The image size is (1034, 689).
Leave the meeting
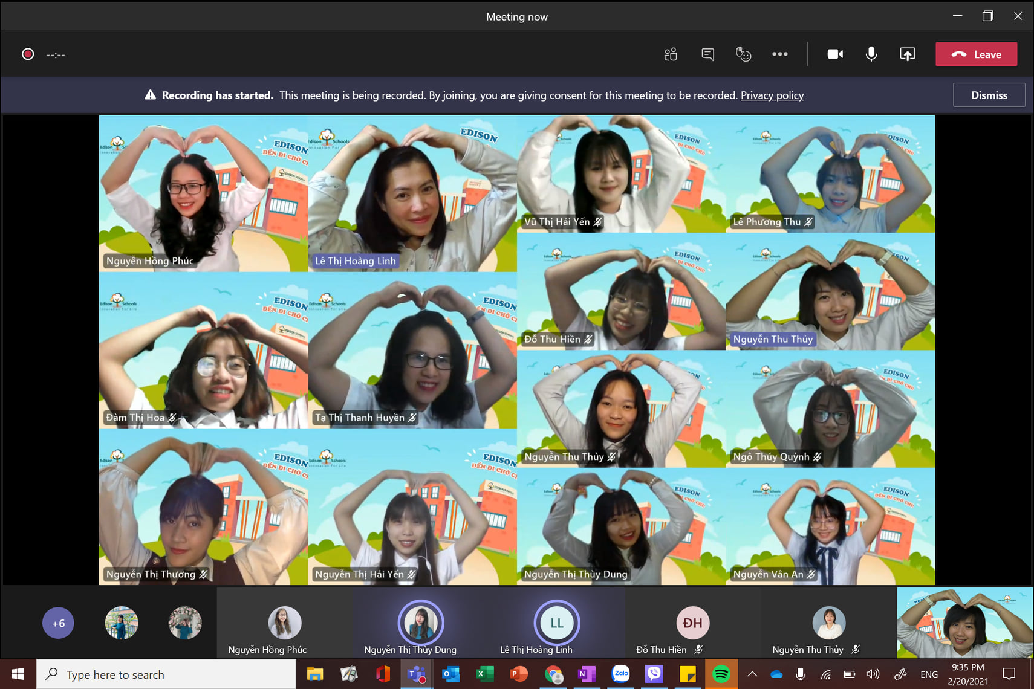976,54
